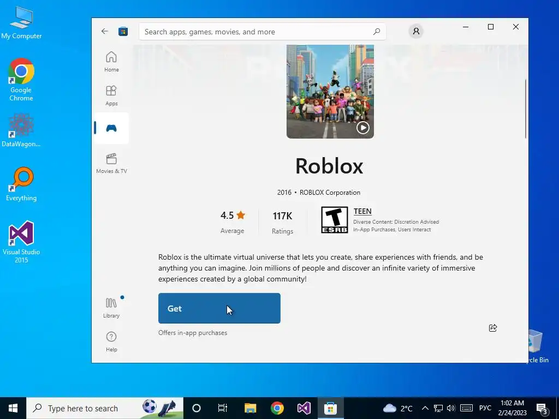Click the Get button for Roblox
559x419 pixels.
[x=219, y=308]
